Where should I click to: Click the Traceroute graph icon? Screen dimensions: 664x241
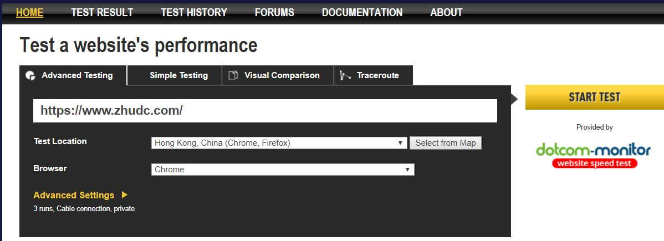(345, 75)
